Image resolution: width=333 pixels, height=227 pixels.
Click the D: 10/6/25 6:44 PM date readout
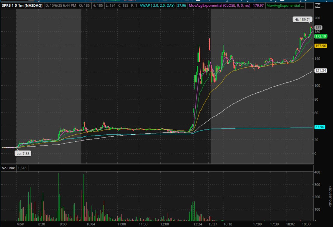tap(61, 5)
